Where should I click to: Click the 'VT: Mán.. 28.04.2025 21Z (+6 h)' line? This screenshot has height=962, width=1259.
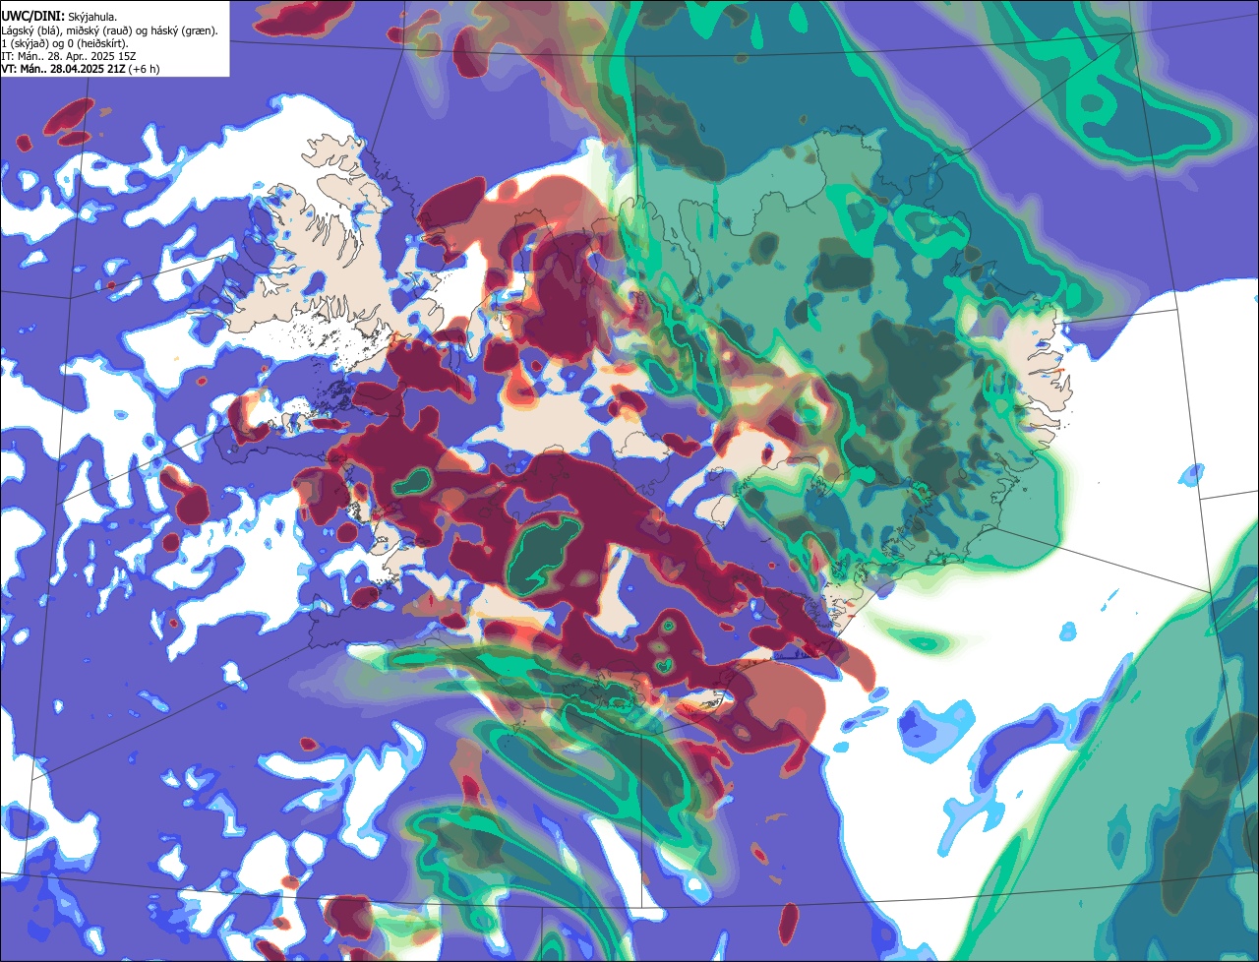[x=81, y=69]
